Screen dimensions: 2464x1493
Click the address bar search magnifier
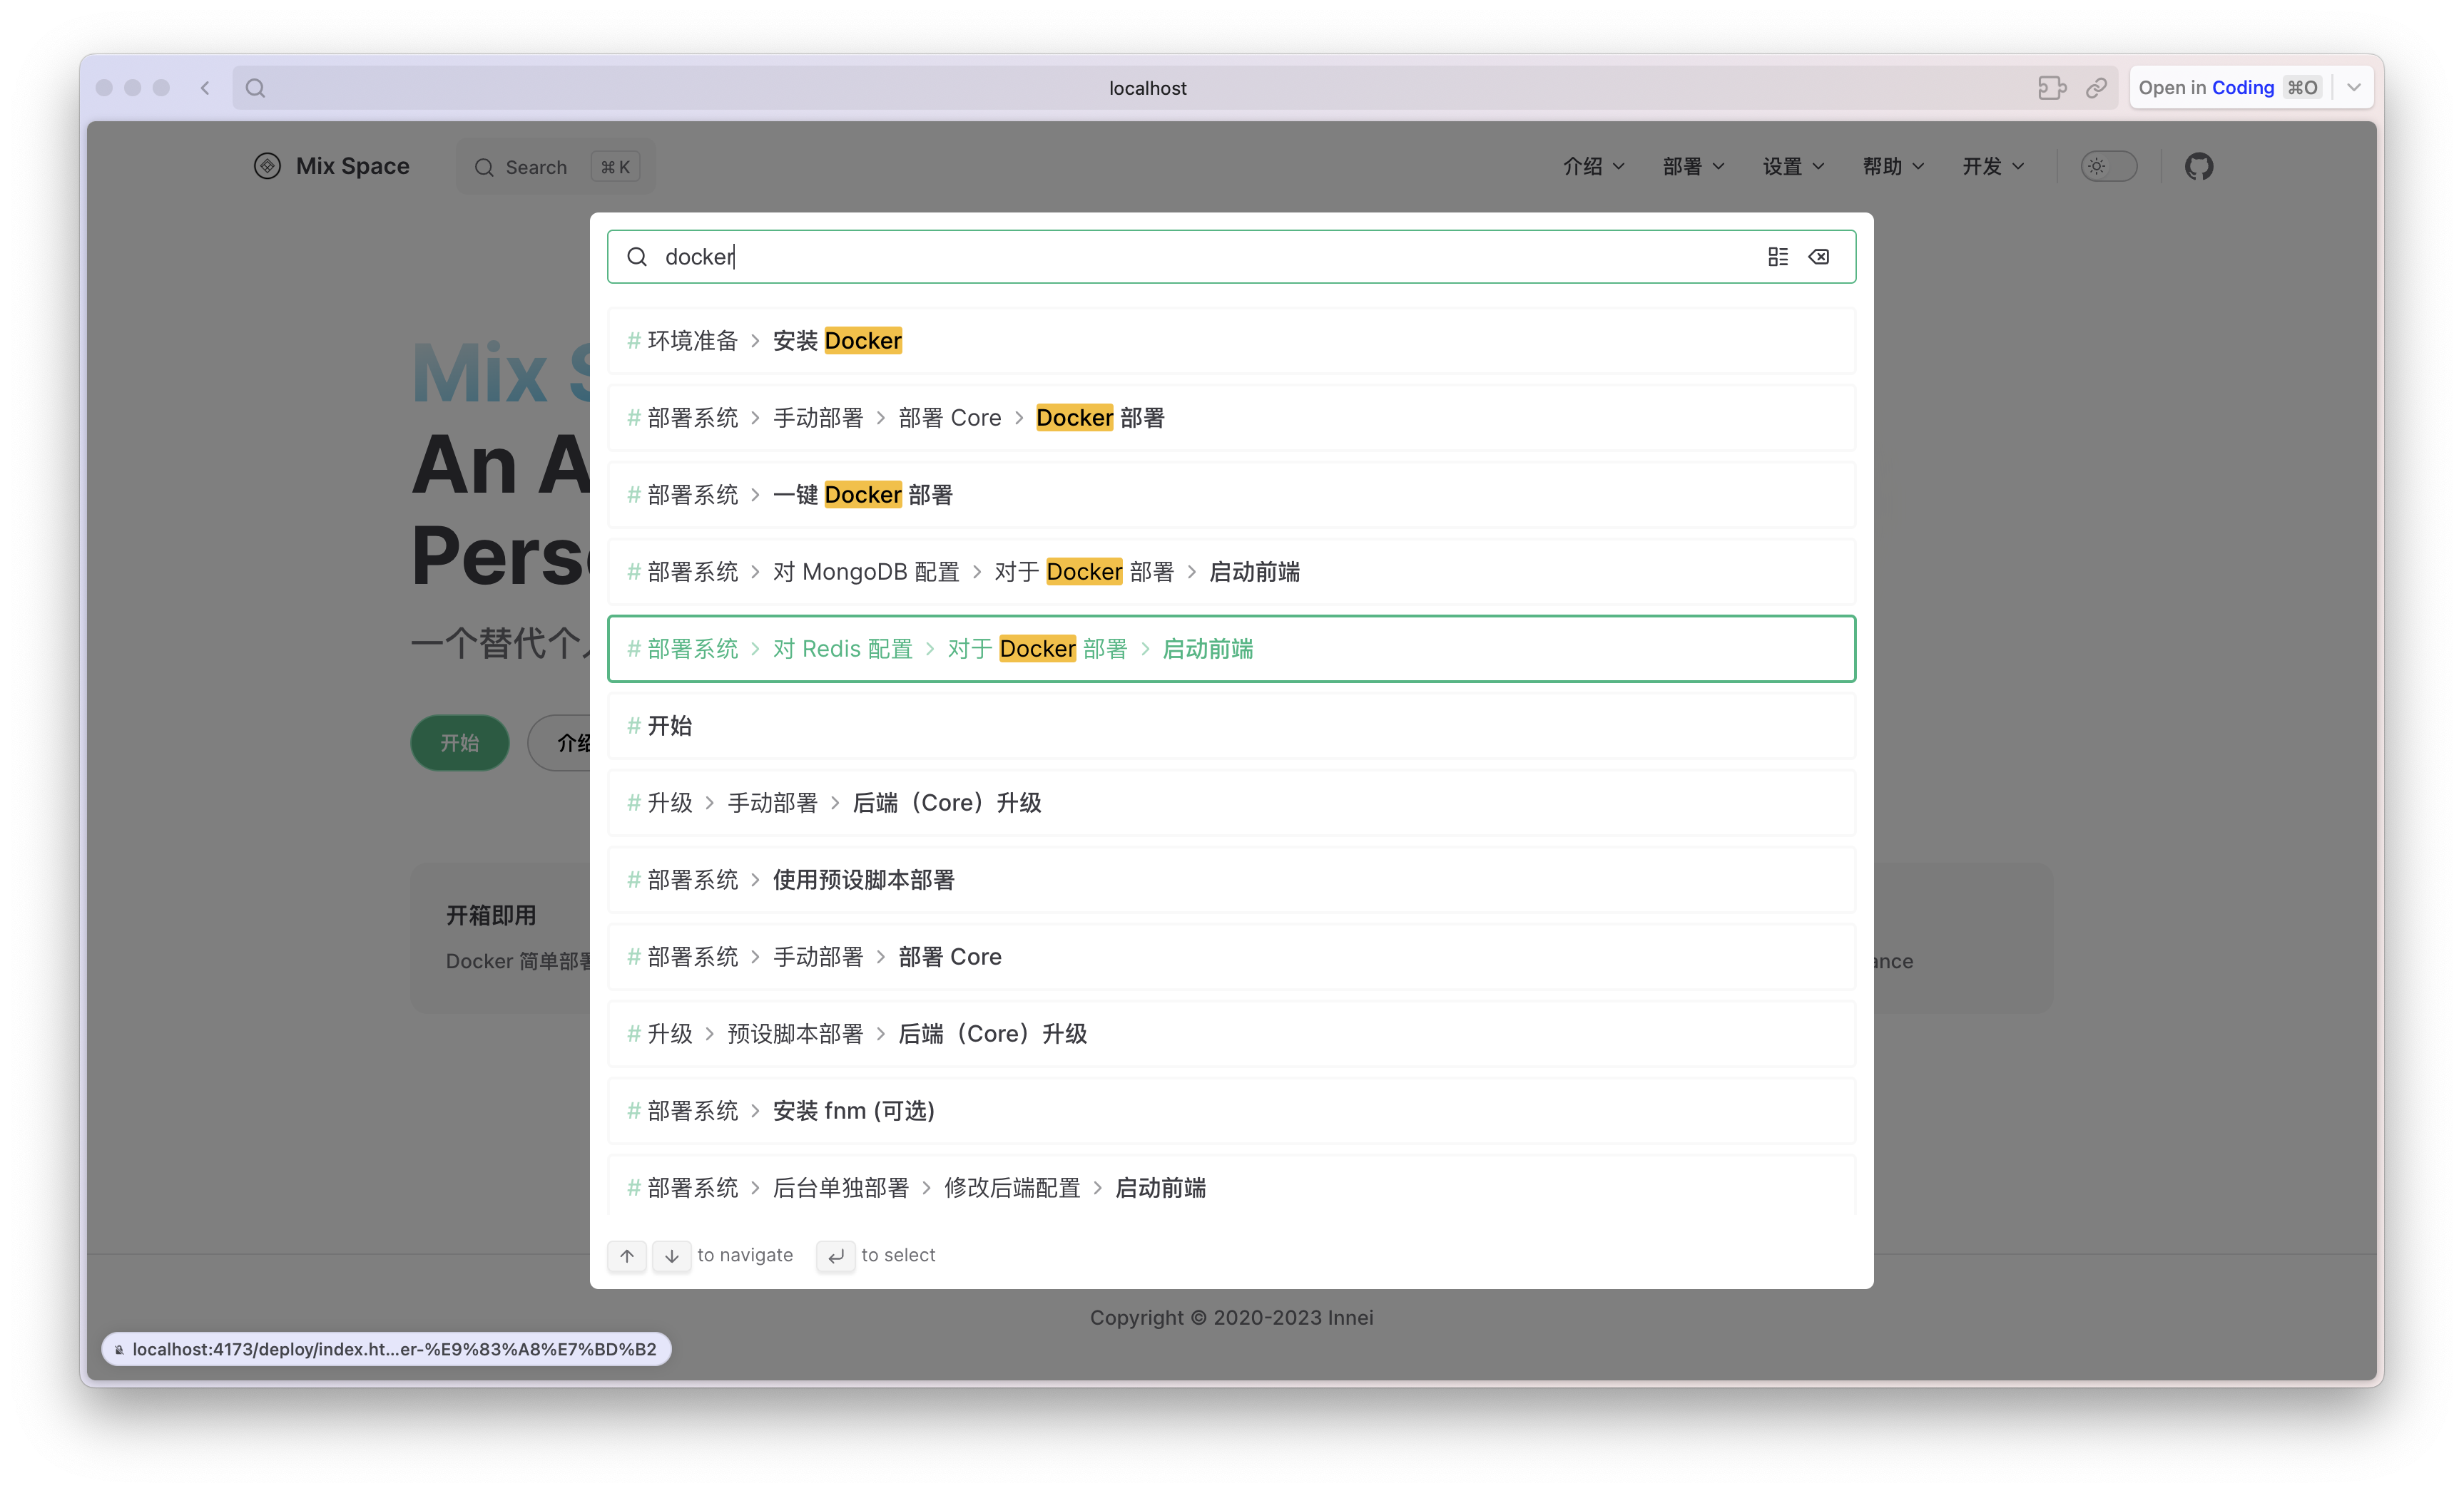point(255,88)
